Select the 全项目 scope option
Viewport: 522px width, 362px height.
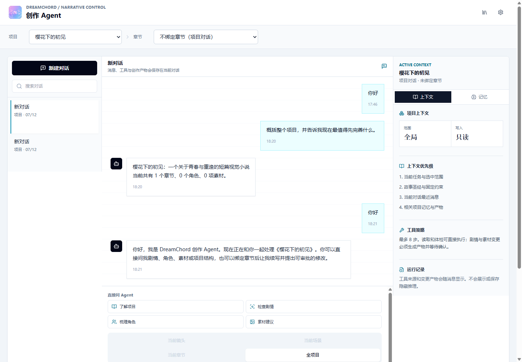click(x=313, y=355)
